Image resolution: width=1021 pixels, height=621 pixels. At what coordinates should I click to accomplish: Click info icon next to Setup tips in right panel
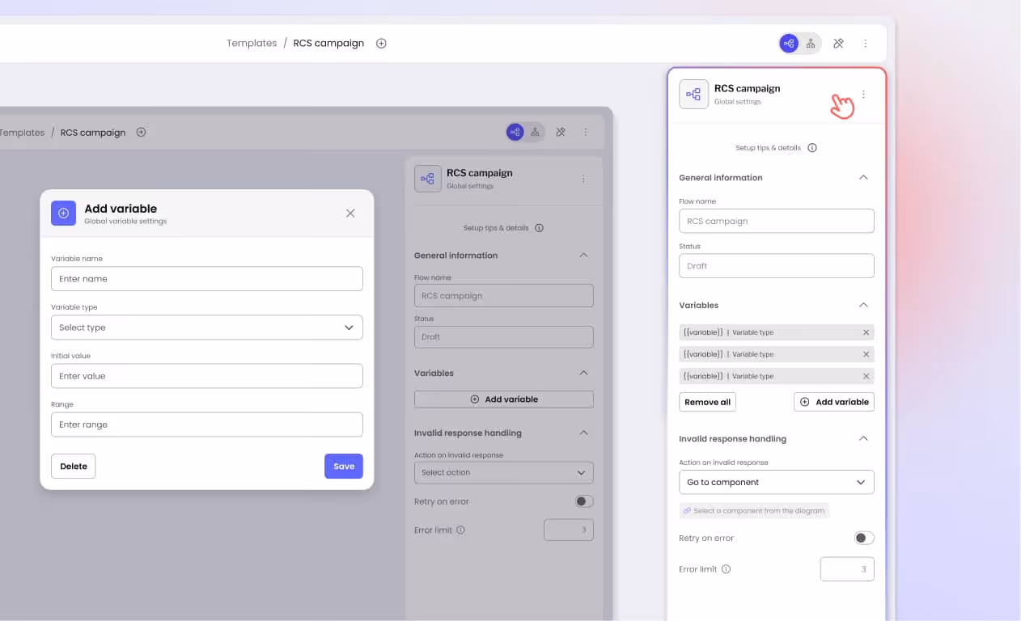[x=812, y=148]
